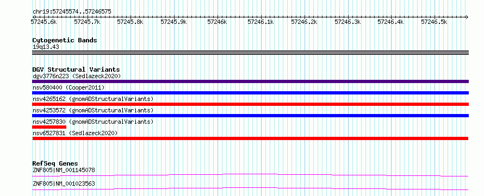Select the magenta ZNF805 NM_001145078 gene line

point(250,175)
